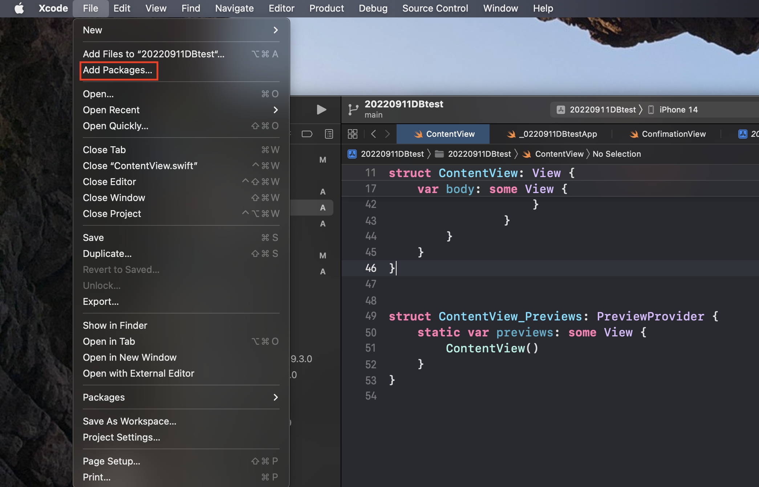Screen dimensions: 759x487
Task: Choose Add Files to "20220911DBtest"...
Action: [181, 54]
